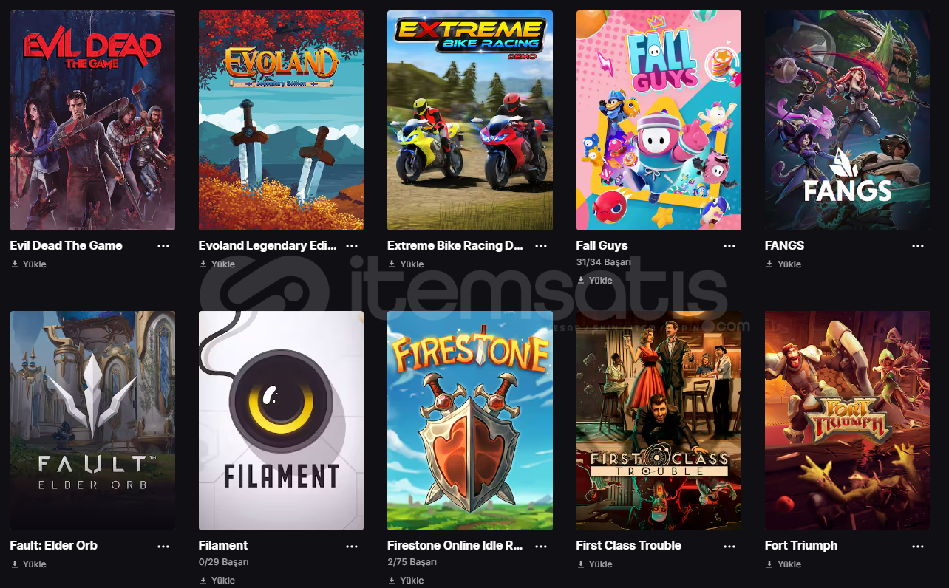Open the three-dot menu for FANGS
Viewport: 949px width, 588px height.
click(918, 246)
